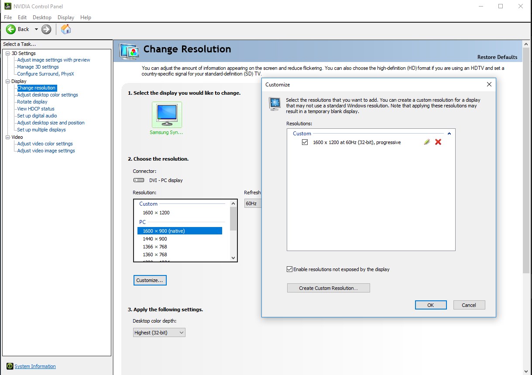The image size is (532, 375).
Task: Collapse the Custom group in Customize dialog
Action: pos(449,134)
